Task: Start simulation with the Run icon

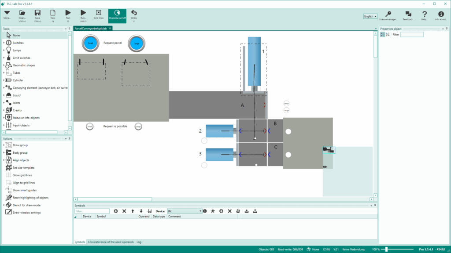Action: click(x=68, y=15)
